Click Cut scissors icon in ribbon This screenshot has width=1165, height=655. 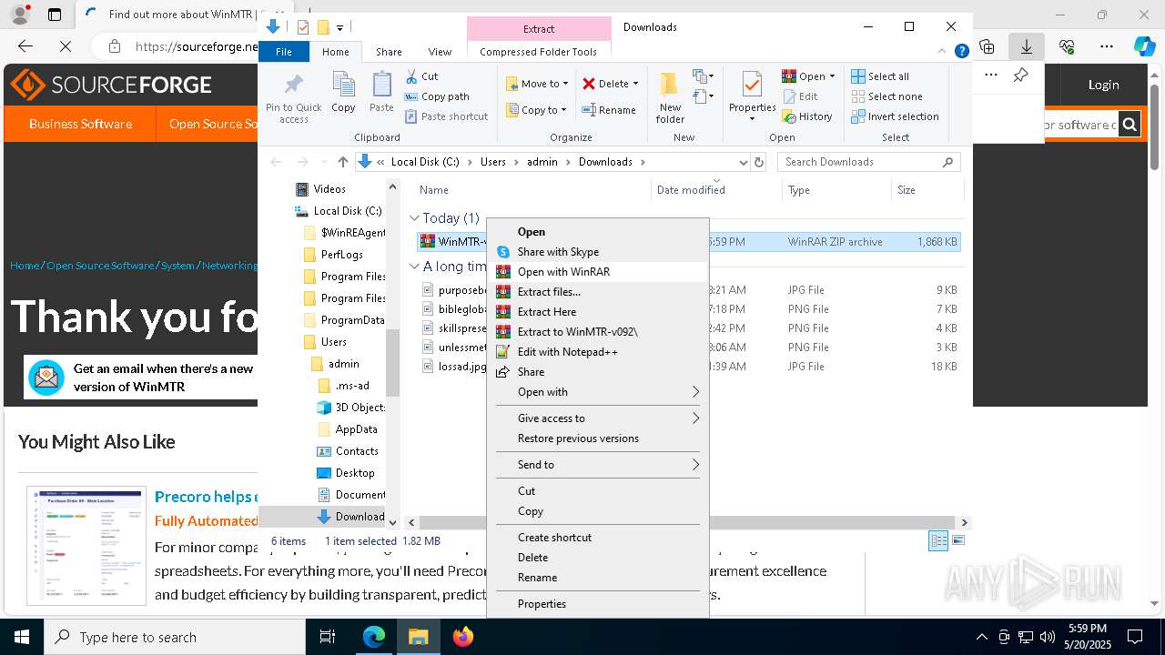pos(411,76)
